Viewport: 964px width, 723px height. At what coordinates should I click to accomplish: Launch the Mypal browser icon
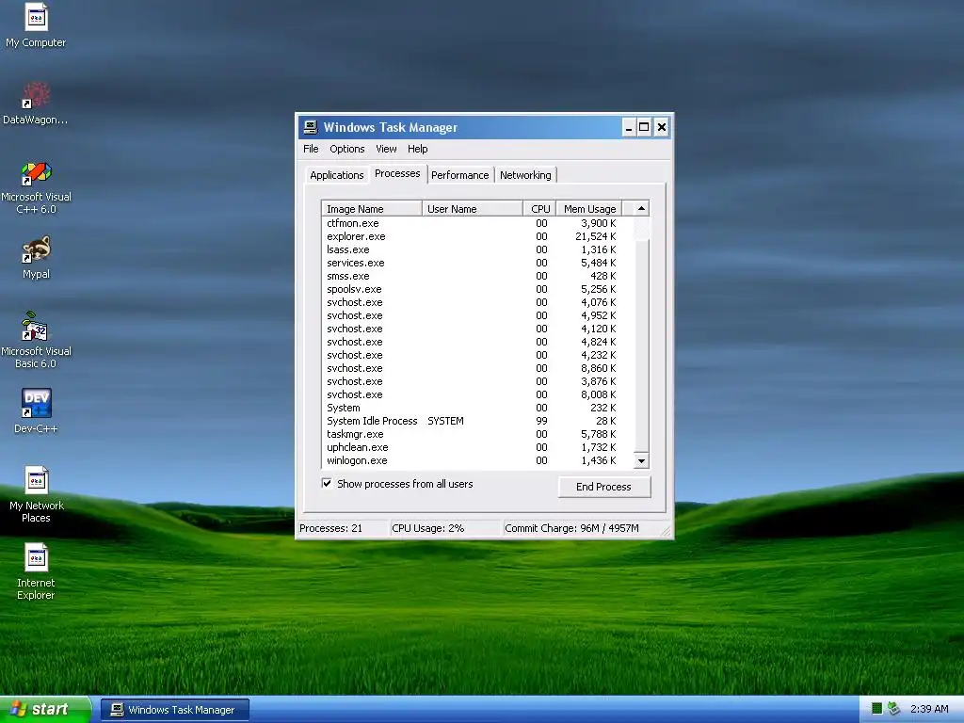coord(37,257)
